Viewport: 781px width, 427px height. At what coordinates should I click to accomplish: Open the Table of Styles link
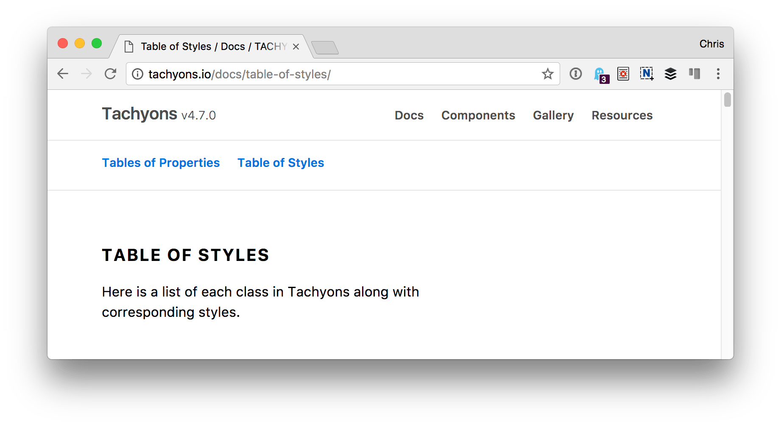click(281, 163)
